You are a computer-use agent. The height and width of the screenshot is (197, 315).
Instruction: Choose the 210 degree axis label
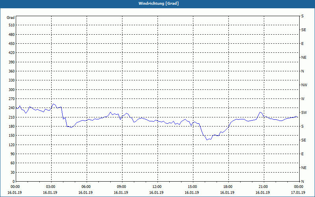[x=12, y=117]
